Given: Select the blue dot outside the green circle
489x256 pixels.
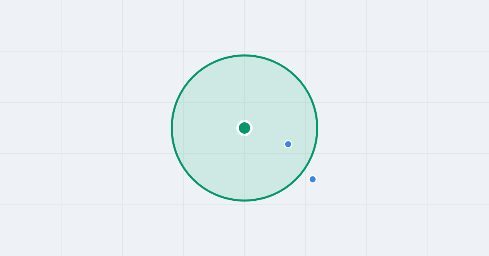Looking at the screenshot, I should coord(313,179).
